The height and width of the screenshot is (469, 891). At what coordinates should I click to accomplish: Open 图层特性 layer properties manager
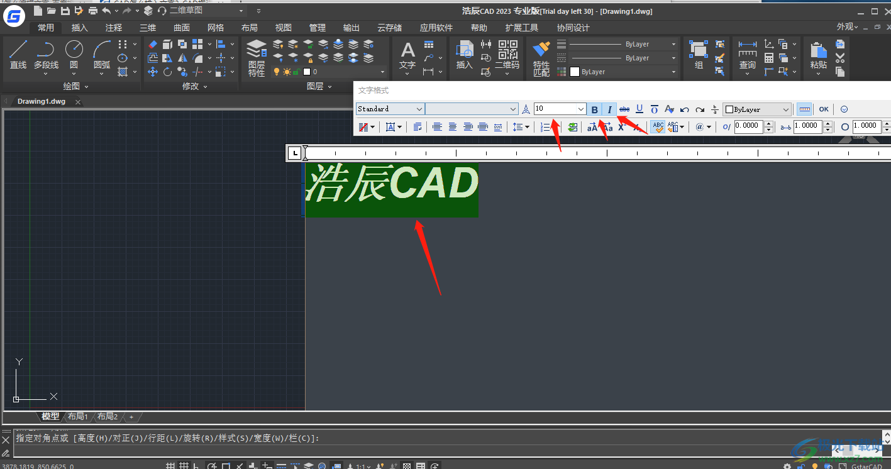click(257, 57)
